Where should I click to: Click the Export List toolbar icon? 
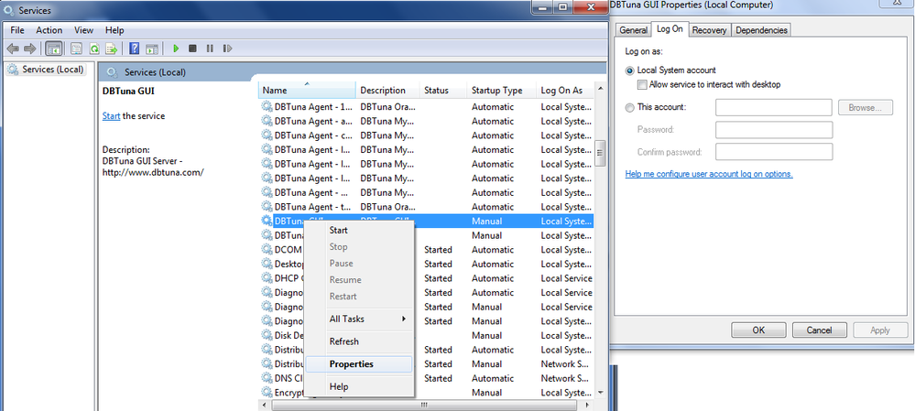111,49
